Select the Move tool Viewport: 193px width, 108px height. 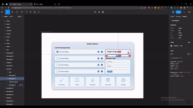click(x=7, y=12)
